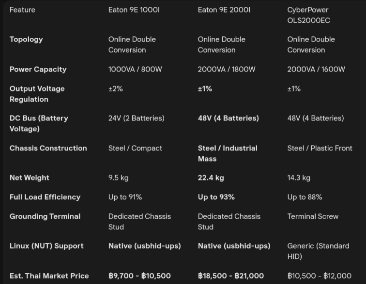Select the Steel / Plastic Front cell

(320, 148)
